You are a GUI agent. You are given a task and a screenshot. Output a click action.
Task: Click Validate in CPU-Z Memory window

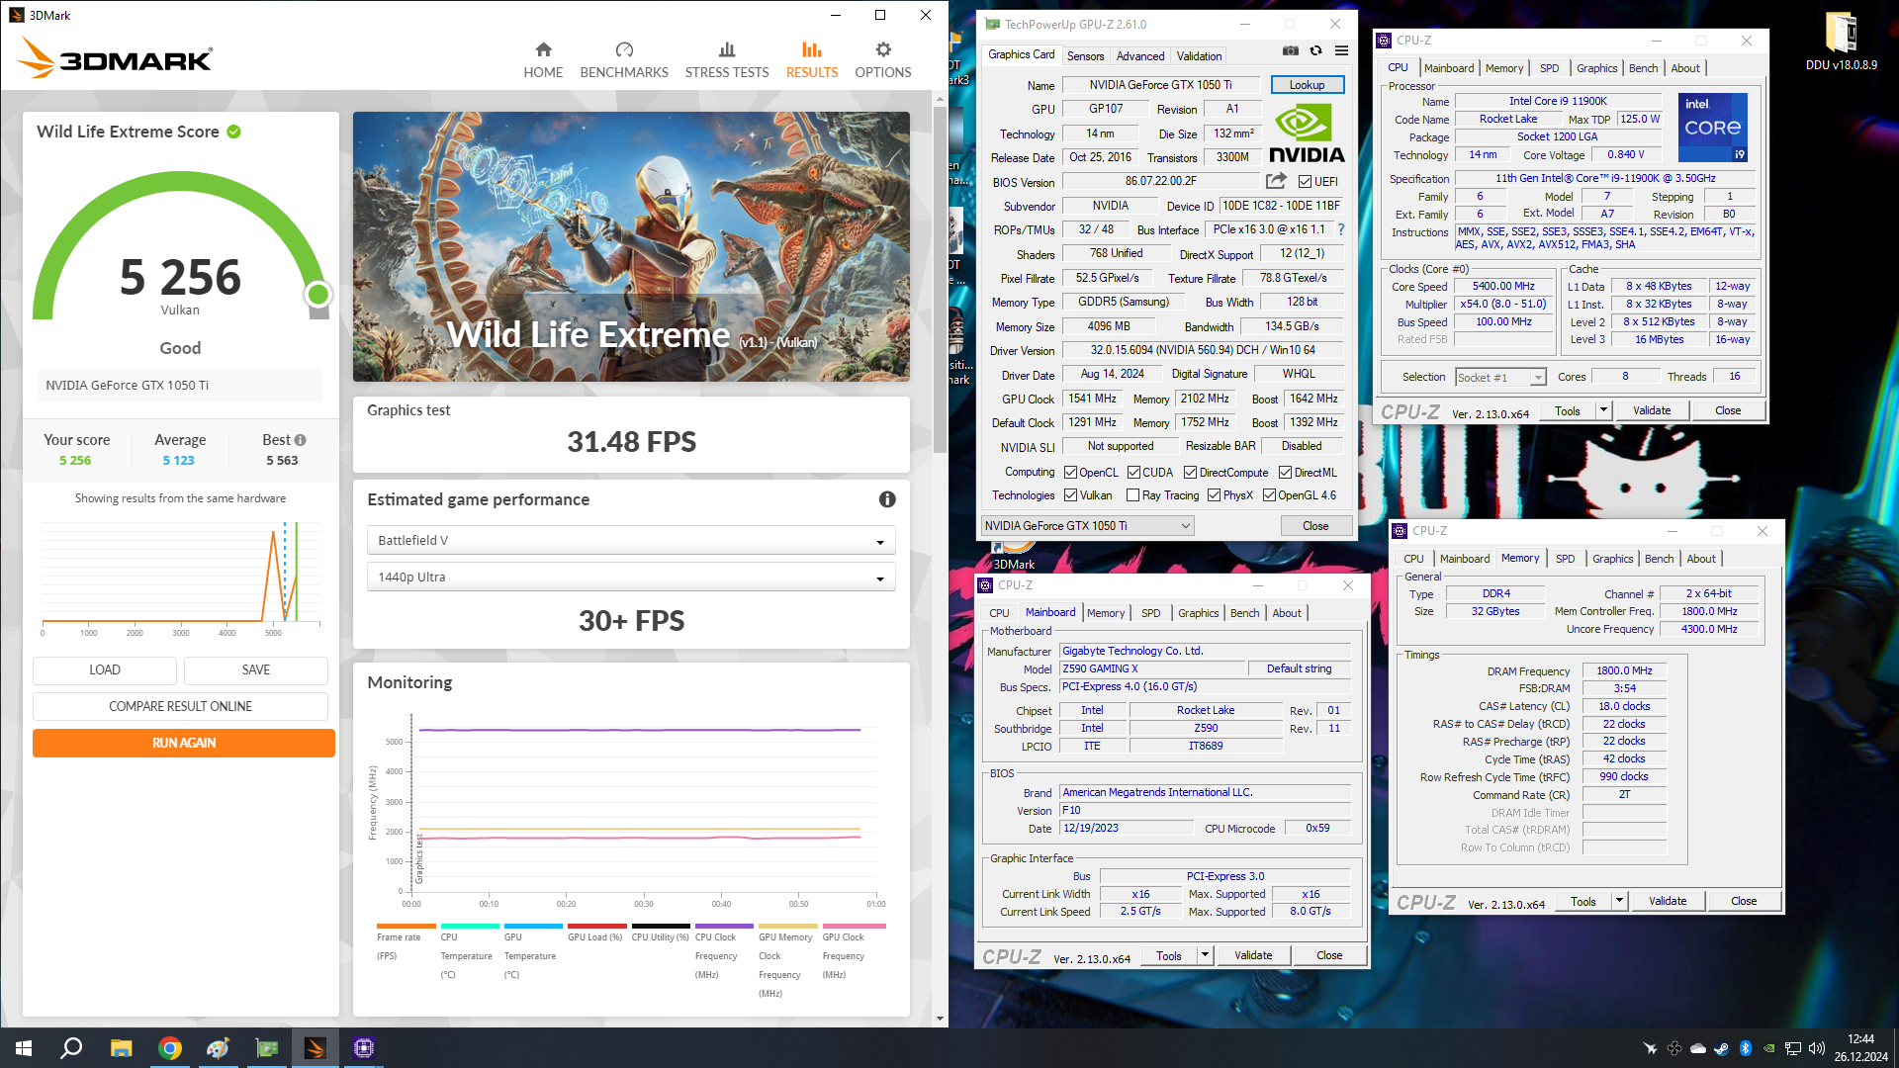click(x=1667, y=901)
